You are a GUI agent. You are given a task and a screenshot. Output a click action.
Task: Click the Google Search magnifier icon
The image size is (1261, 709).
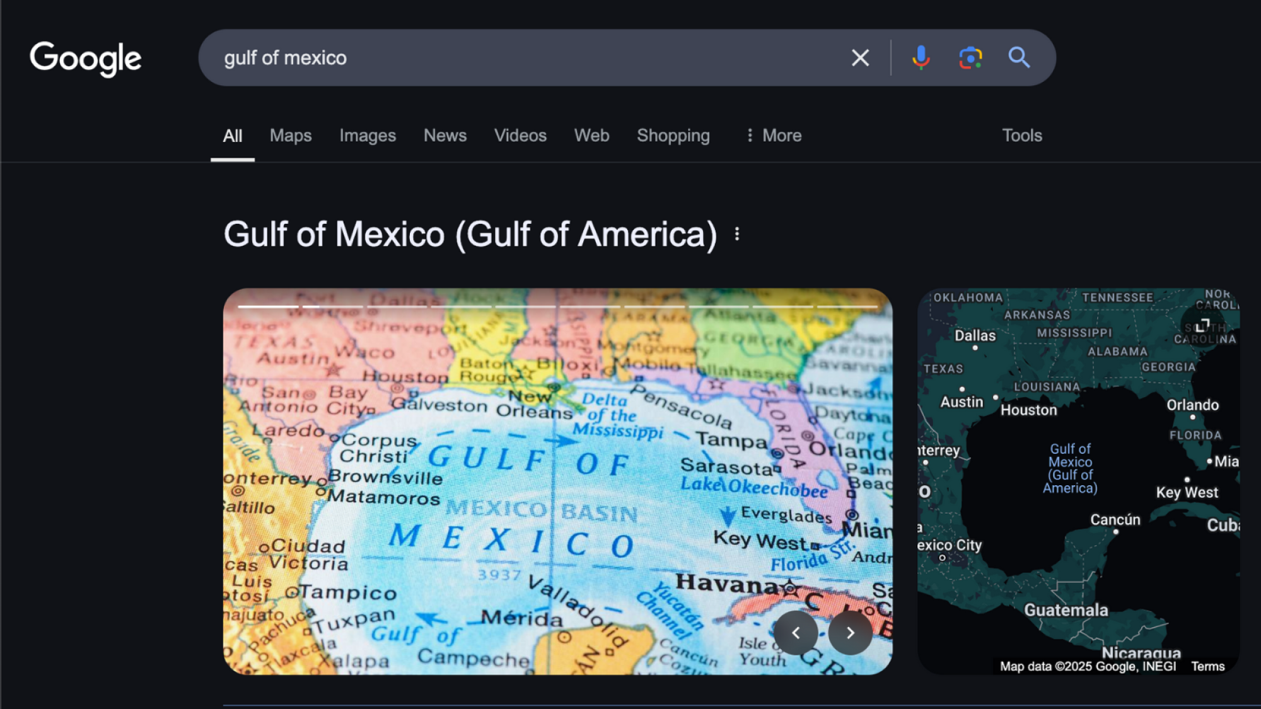[x=1020, y=58]
